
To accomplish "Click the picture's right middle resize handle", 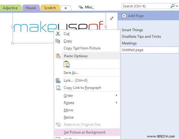I will pos(106,27).
